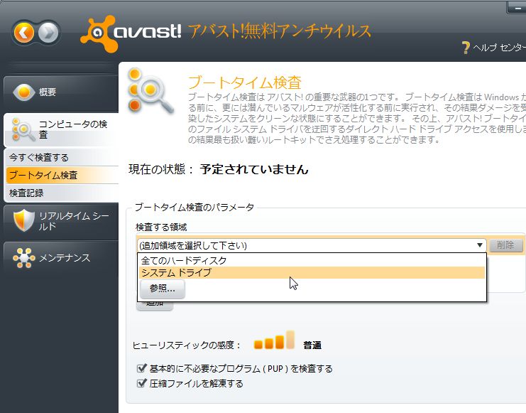Click the large ブートタイム検査 header magnifier icon

(150, 90)
